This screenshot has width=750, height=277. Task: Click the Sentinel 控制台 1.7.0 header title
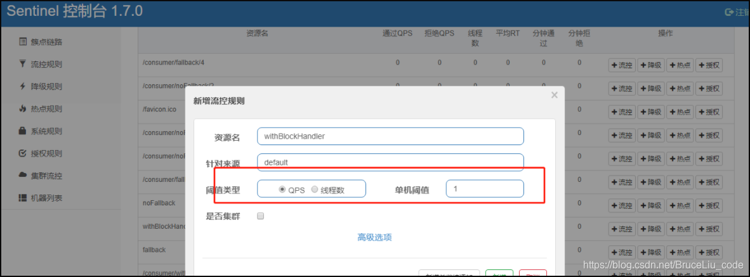(75, 11)
